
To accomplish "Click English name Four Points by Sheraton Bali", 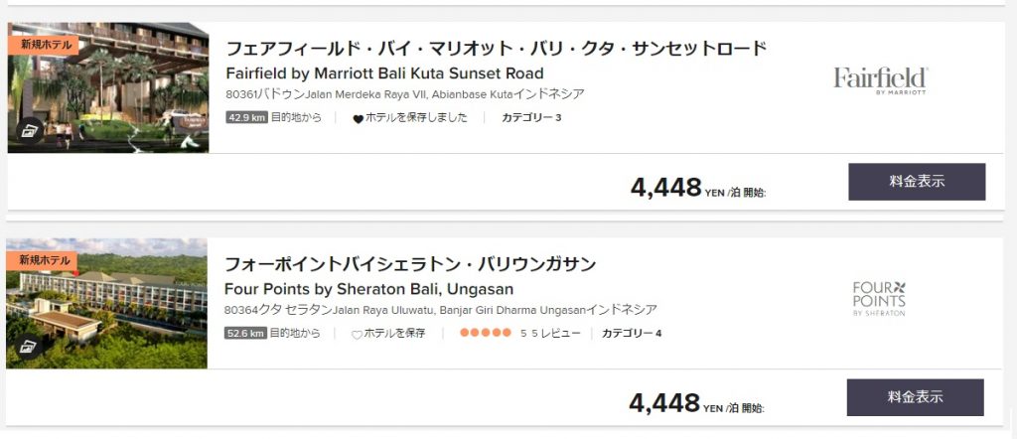I will pos(368,289).
